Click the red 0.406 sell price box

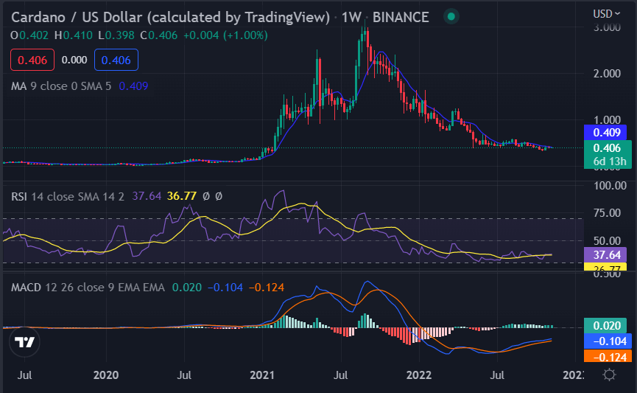coord(32,60)
